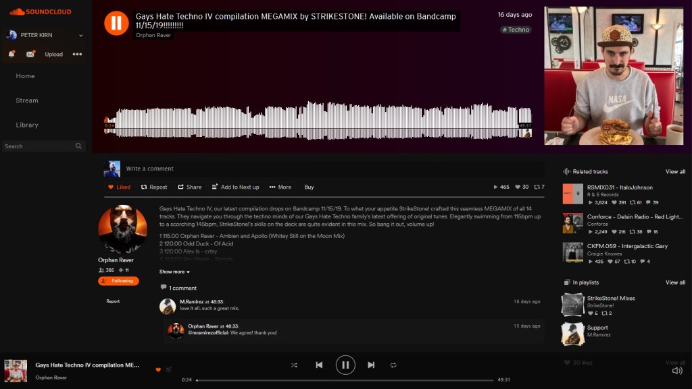Open the volume speaker control

pos(676,370)
